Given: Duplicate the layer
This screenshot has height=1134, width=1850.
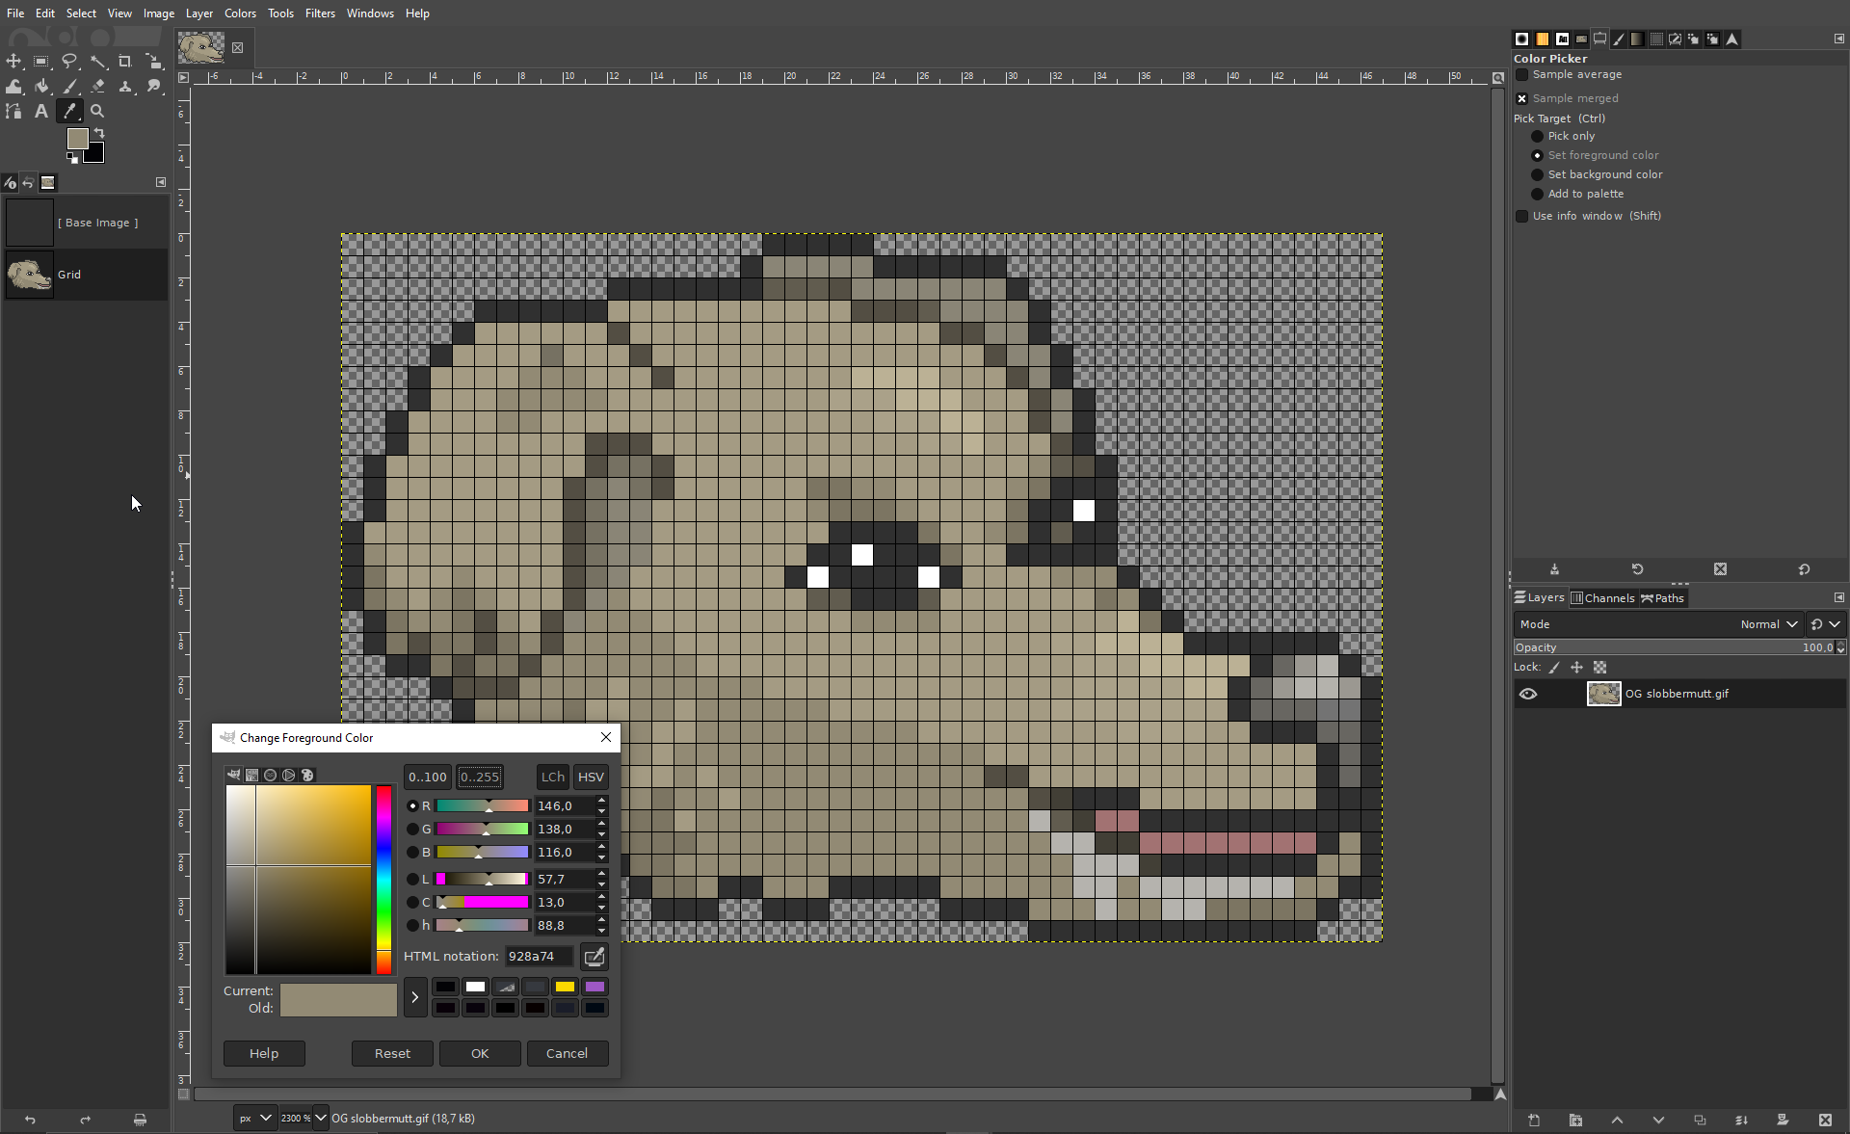Looking at the screenshot, I should coord(1700,1120).
